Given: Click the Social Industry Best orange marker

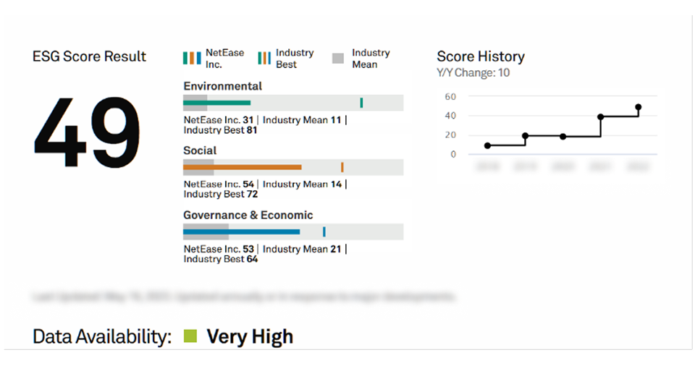Looking at the screenshot, I should tap(342, 167).
